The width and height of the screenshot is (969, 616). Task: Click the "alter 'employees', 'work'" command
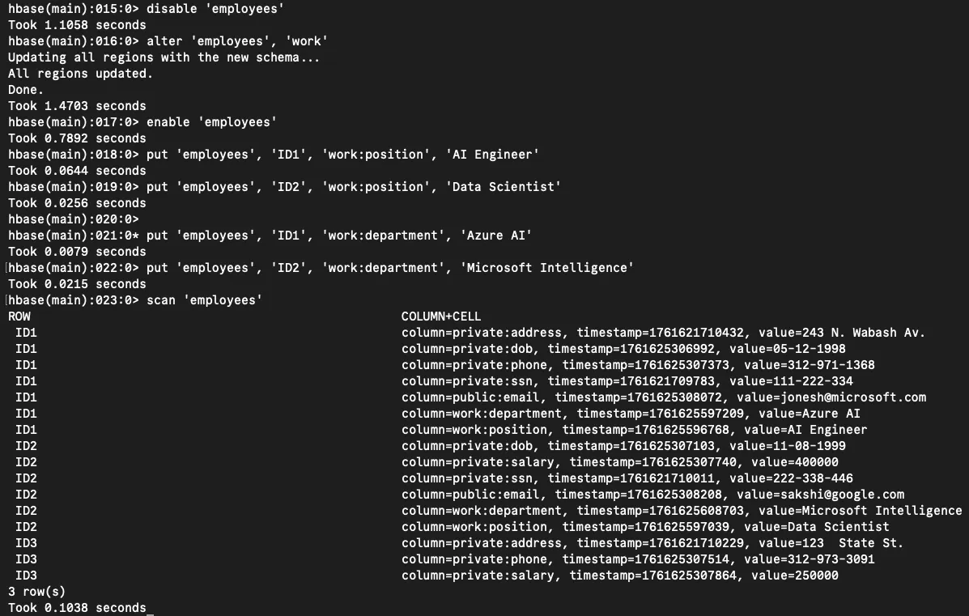point(236,41)
